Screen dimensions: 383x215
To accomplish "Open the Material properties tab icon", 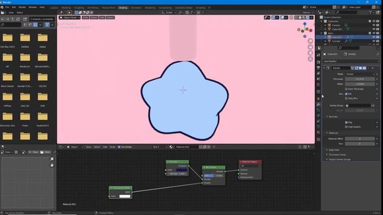I will 318,133.
